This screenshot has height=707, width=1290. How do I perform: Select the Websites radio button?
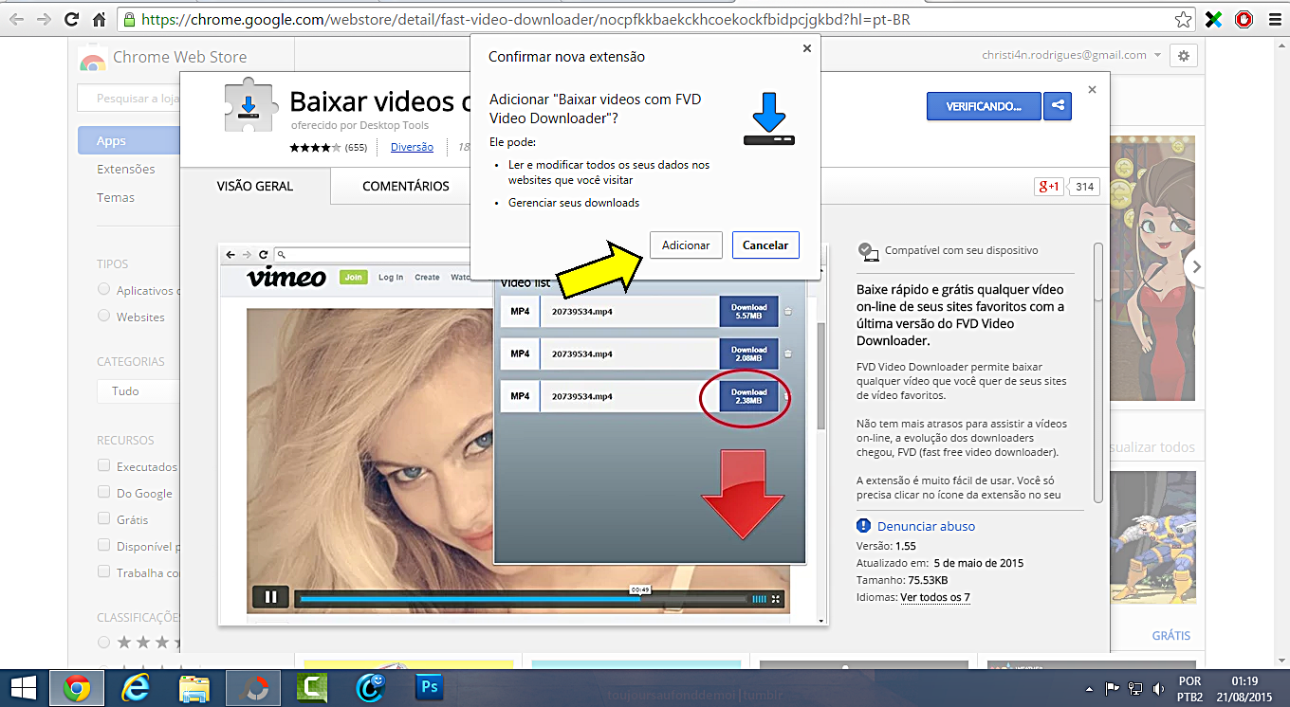(104, 317)
